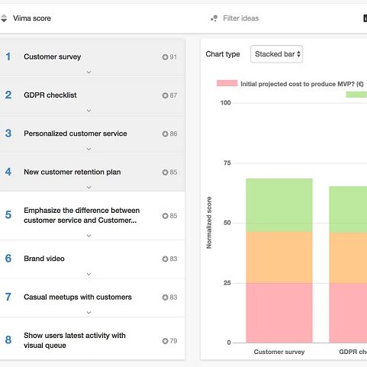The image size is (367, 367).
Task: Click score value 91 on Customer survey
Action: [173, 57]
